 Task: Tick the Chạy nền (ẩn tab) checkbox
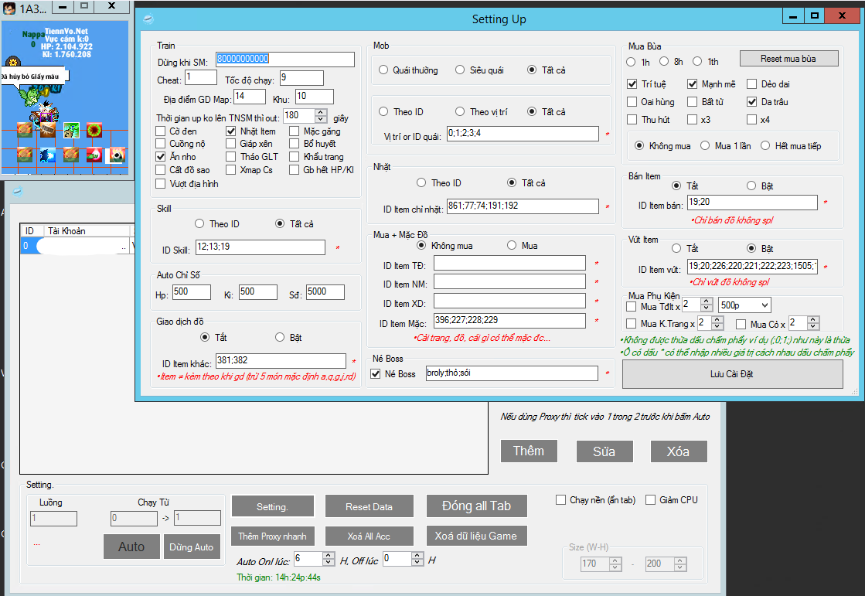[x=560, y=500]
